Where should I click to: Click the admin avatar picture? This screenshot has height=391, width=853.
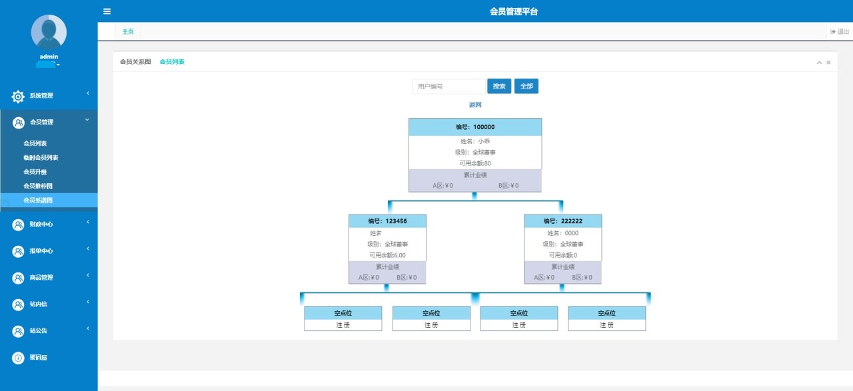coord(49,32)
